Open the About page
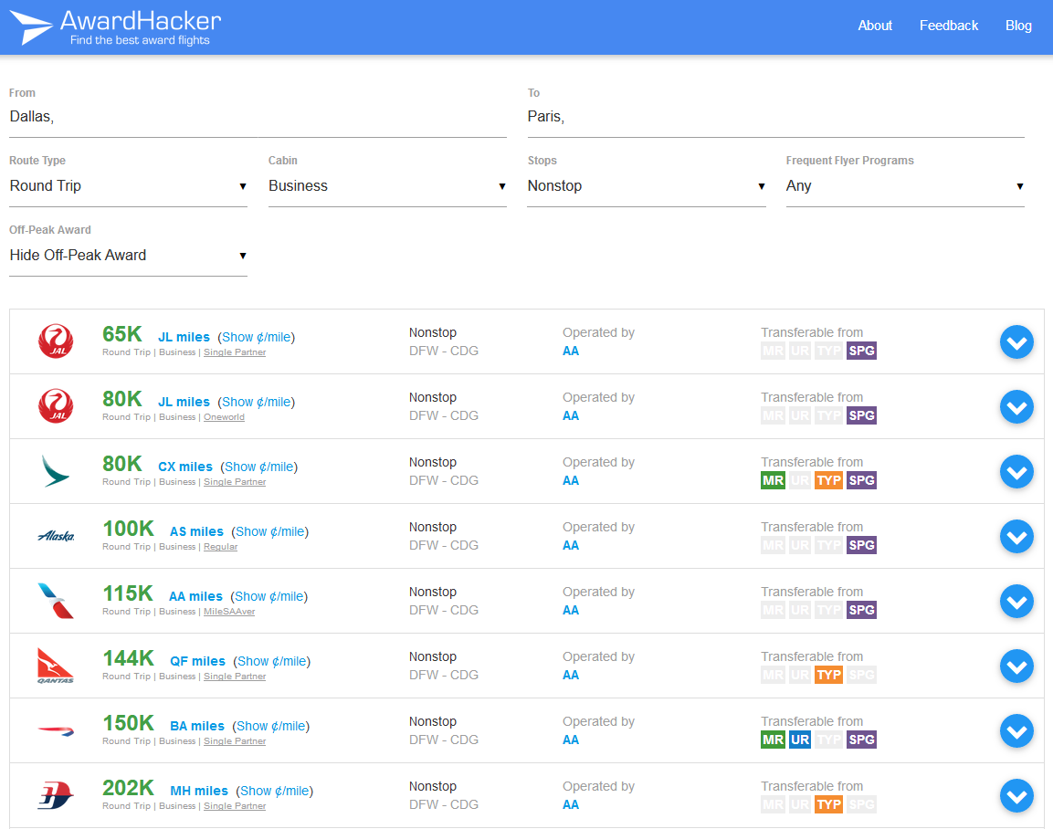Image resolution: width=1053 pixels, height=829 pixels. (x=875, y=26)
